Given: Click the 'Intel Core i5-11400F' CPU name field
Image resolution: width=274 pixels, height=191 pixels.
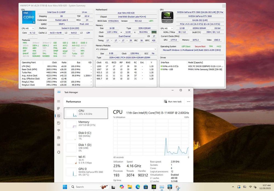Looking at the screenshot, I should click(56, 12).
